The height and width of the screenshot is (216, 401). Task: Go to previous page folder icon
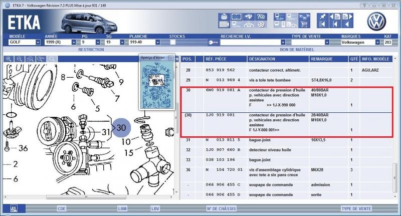click(x=335, y=17)
